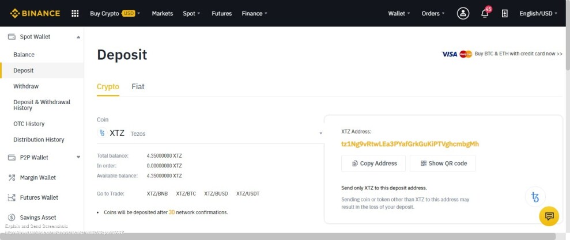Open the Wallet dropdown menu
The width and height of the screenshot is (570, 240).
tap(399, 13)
